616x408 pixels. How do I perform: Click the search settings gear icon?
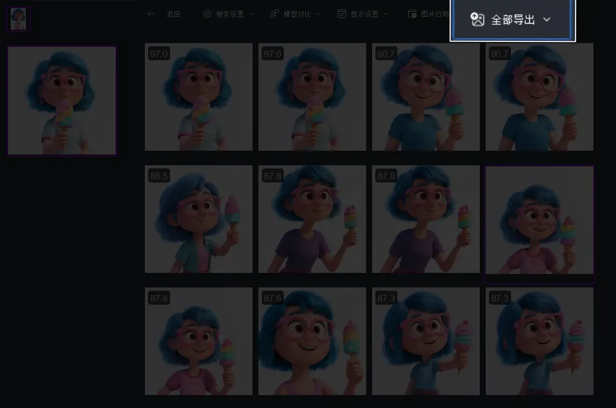point(207,13)
